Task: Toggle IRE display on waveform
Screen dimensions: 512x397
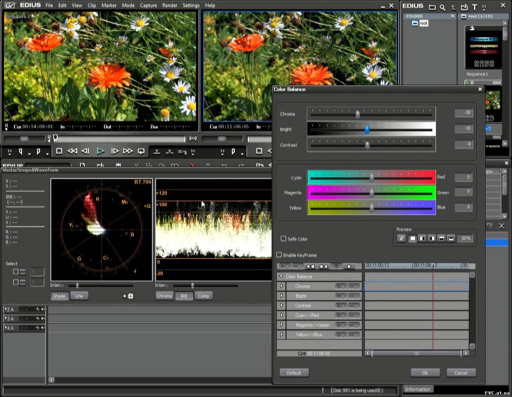Action: 184,296
